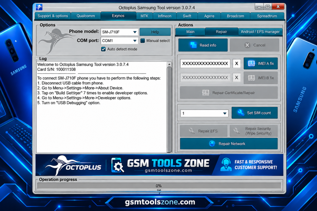Viewport: 317px width, 211px height.
Task: Click the Help button
Action: [155, 32]
